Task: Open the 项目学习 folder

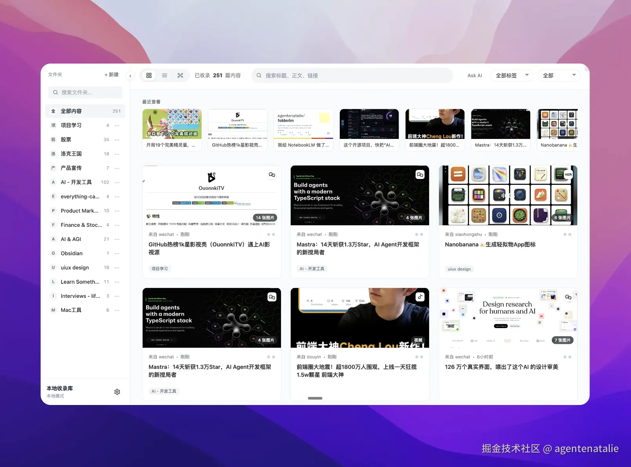Action: (85, 125)
